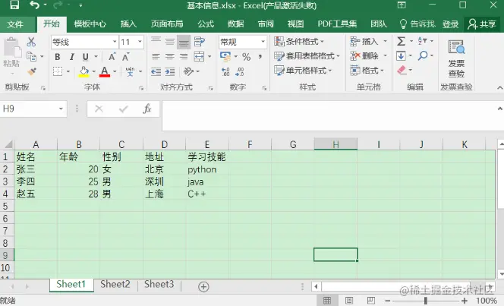
Task: Add a new sheet with plus icon
Action: [203, 286]
